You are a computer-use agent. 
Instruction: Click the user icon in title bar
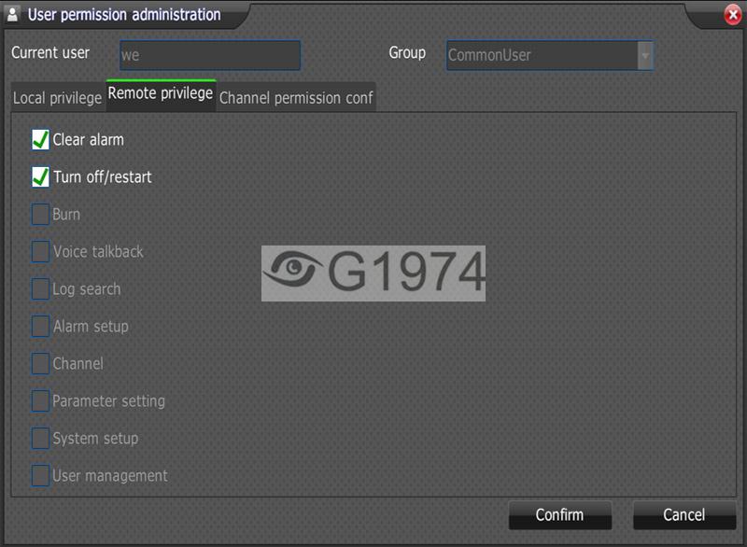(x=12, y=14)
